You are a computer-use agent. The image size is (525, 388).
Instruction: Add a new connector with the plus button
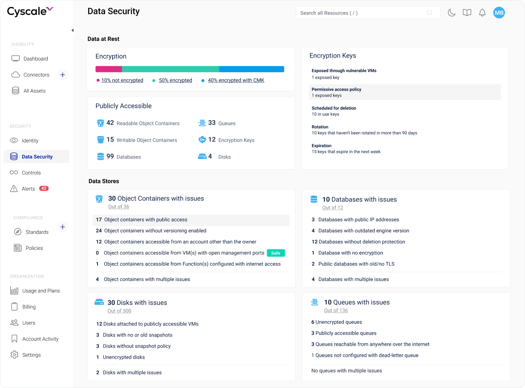(x=63, y=75)
